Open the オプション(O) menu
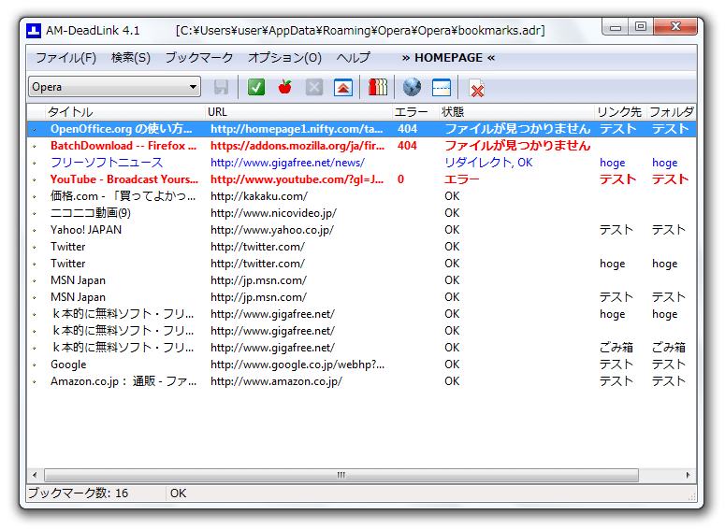Viewport: 725px width, 529px height. click(284, 58)
